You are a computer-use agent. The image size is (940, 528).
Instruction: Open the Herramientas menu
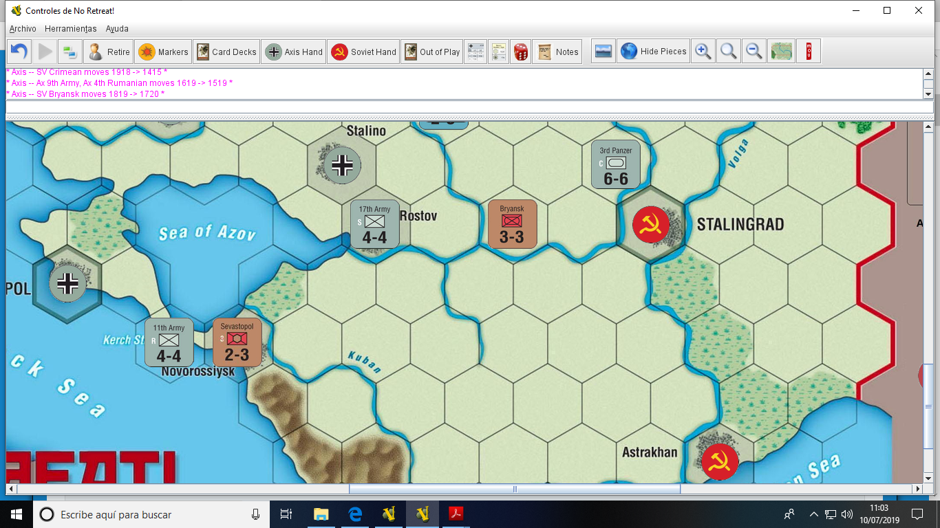[71, 29]
